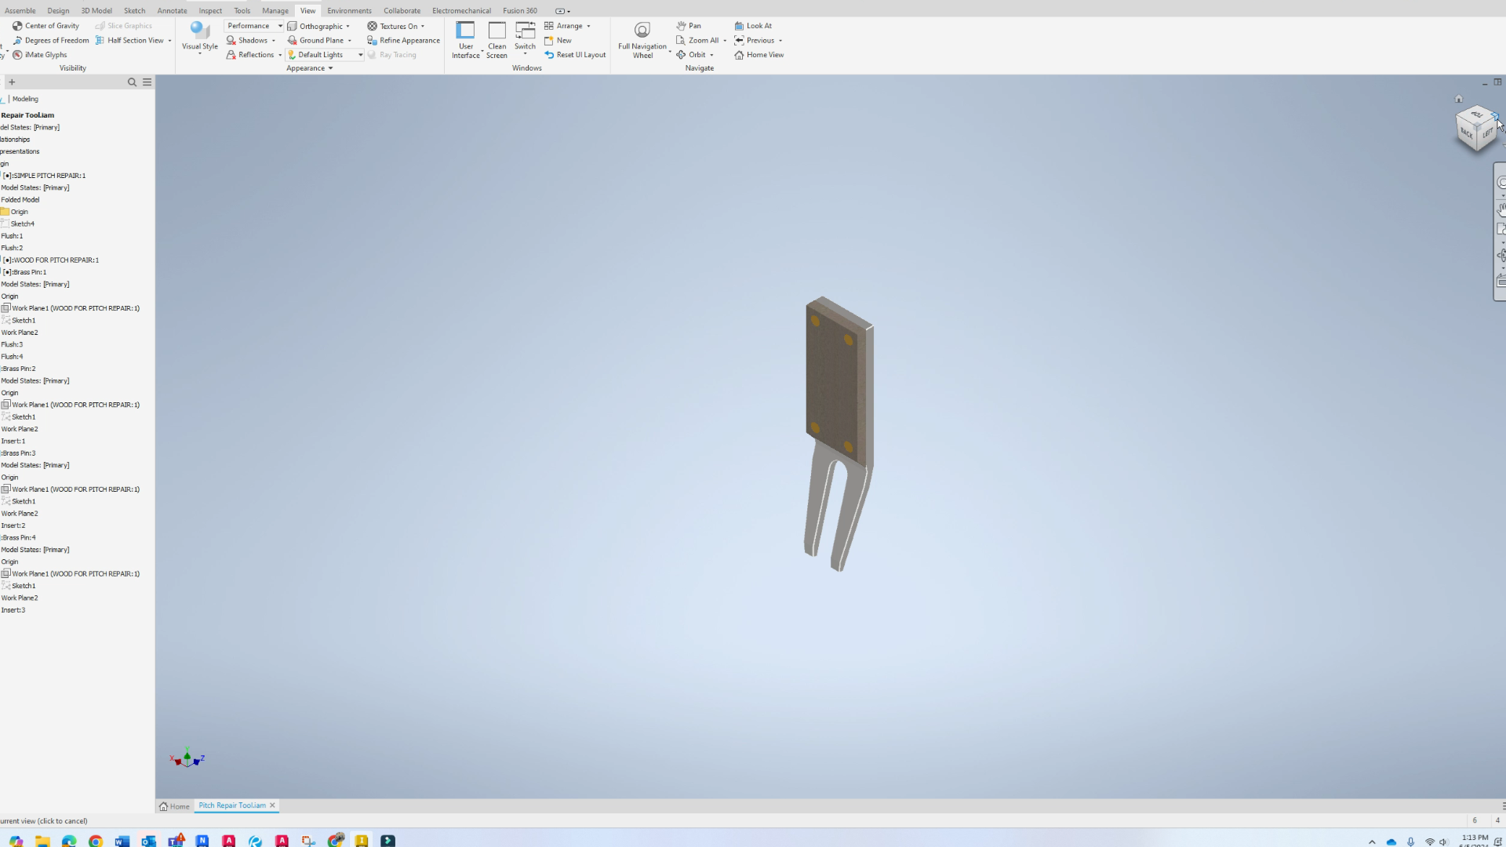Open the Inspect ribbon tab
The image size is (1506, 847).
pos(210,11)
